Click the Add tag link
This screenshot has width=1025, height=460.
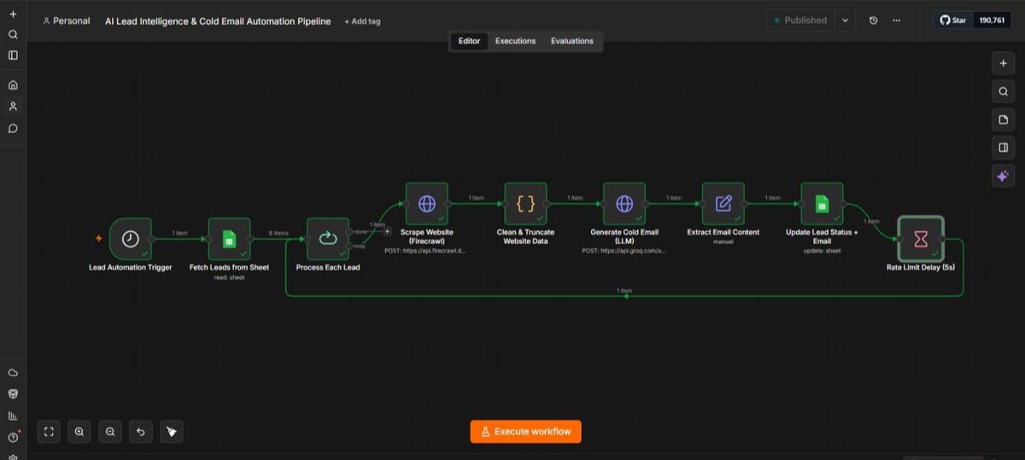coord(362,21)
